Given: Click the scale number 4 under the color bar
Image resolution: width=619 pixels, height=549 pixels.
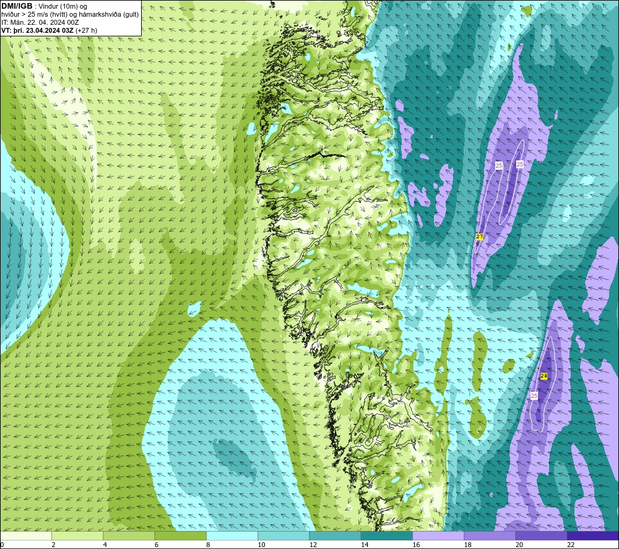Looking at the screenshot, I should tap(105, 545).
